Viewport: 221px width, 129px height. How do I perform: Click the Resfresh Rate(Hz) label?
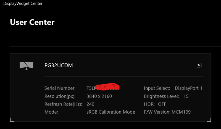[x=63, y=104]
